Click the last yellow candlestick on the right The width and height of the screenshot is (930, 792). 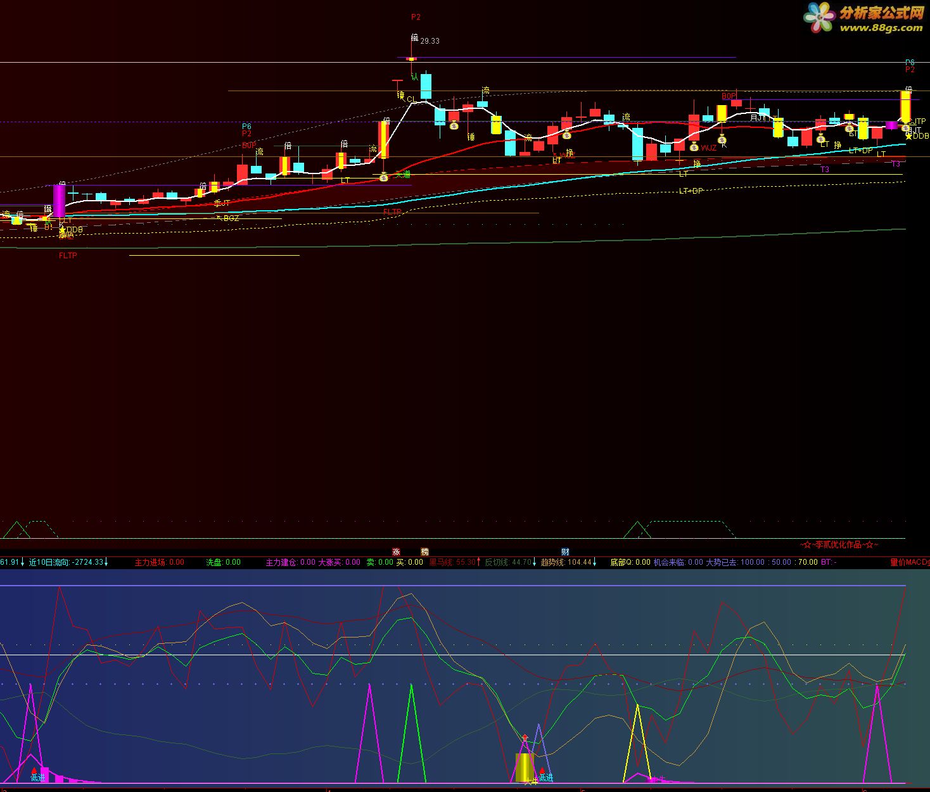click(905, 106)
